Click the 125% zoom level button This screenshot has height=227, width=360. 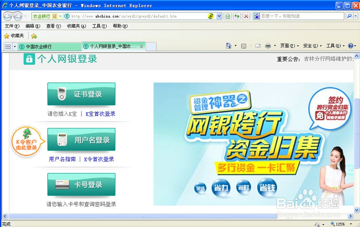point(338,224)
